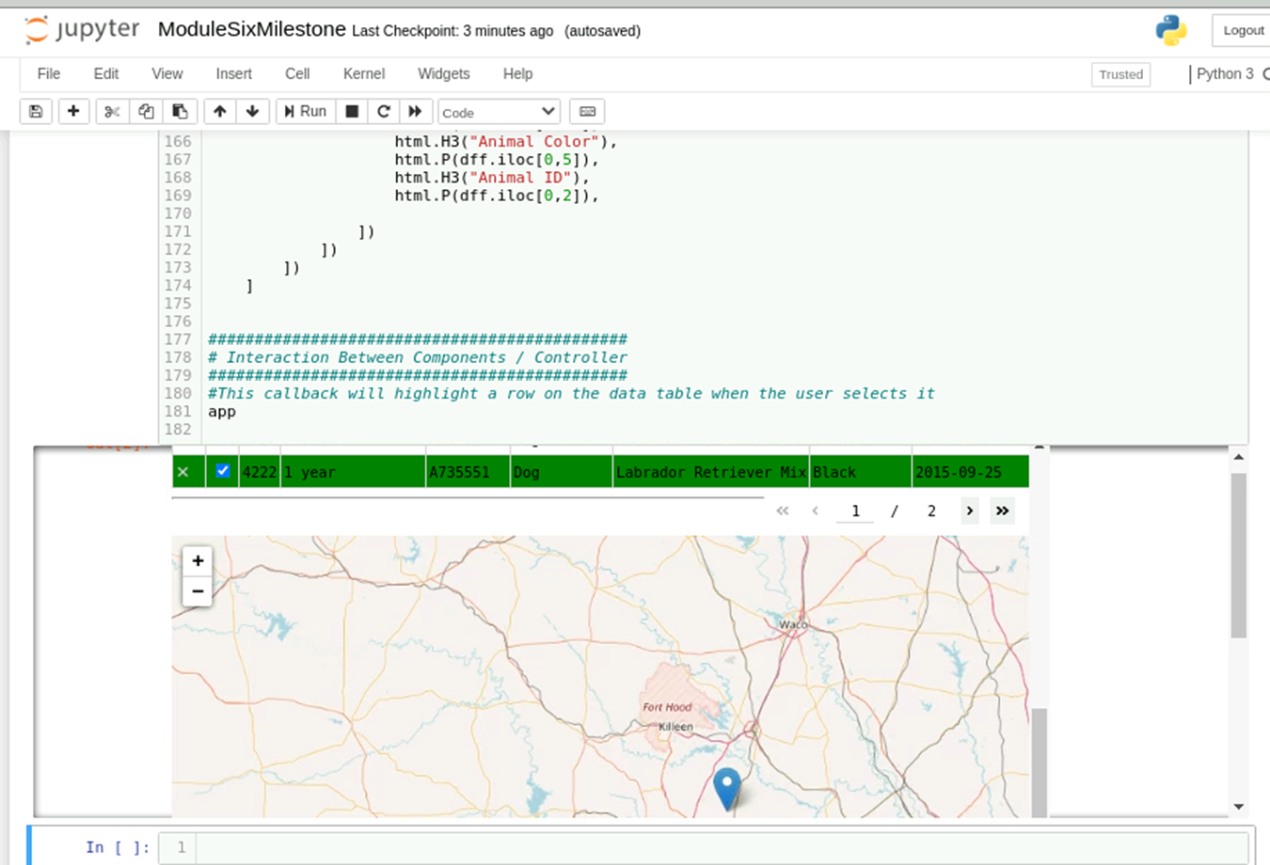Go to next table page
Image resolution: width=1270 pixels, height=865 pixels.
click(969, 511)
